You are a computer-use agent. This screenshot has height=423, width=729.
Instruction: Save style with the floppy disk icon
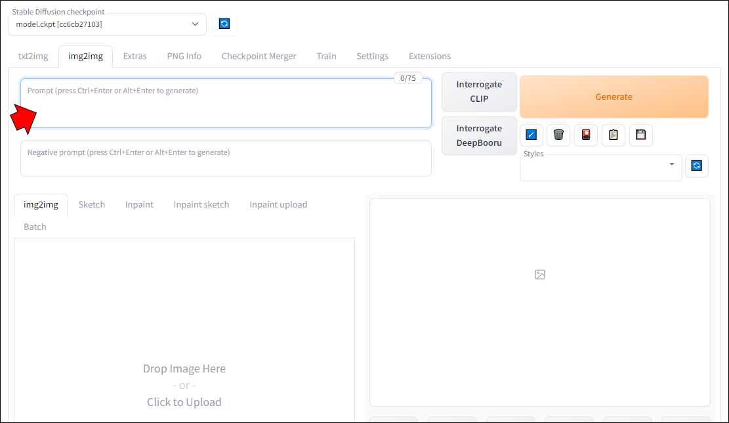point(640,135)
